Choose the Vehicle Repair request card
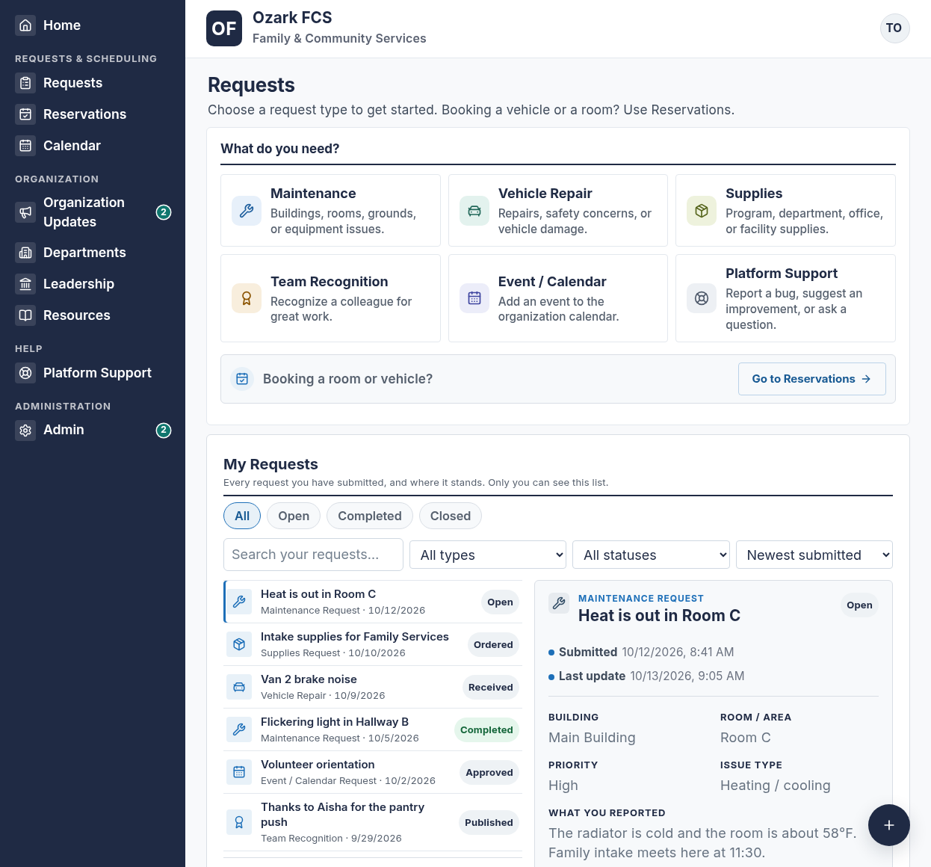The image size is (931, 867). point(558,211)
